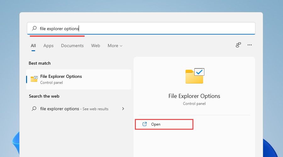Click the search options icon beside the ellipsis

pos(238,45)
